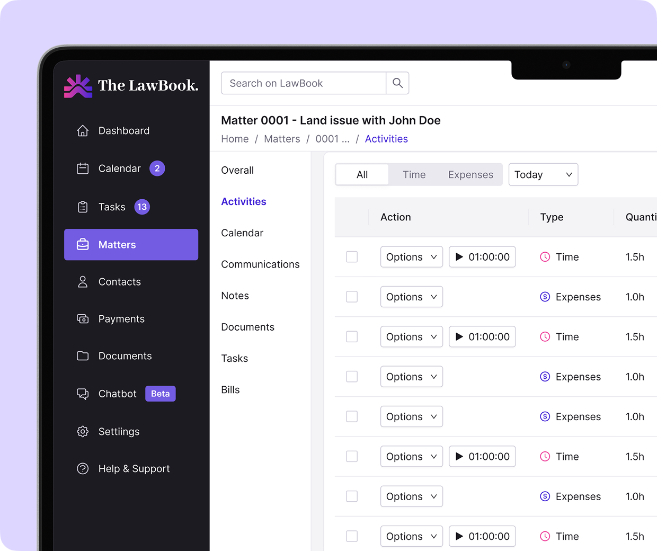Open the Options dropdown in the third row
The width and height of the screenshot is (657, 551).
(412, 336)
